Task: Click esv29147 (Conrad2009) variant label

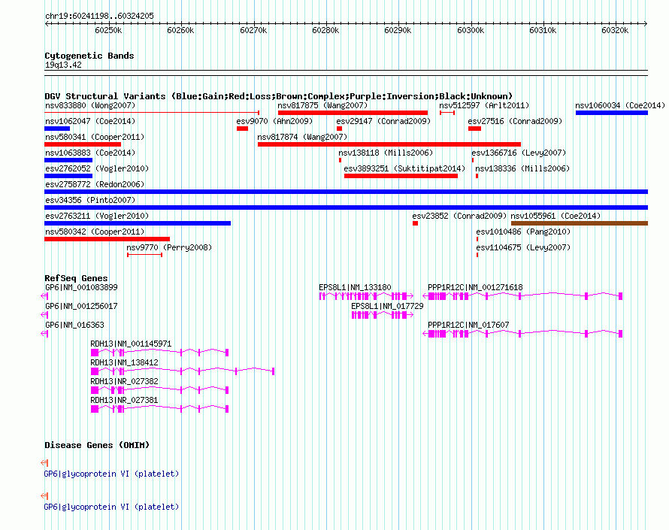Action: click(383, 121)
